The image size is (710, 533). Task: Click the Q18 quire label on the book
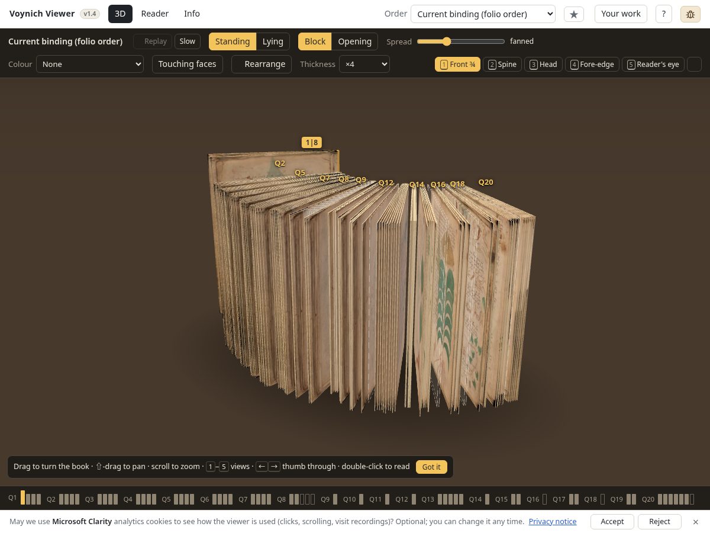[457, 184]
